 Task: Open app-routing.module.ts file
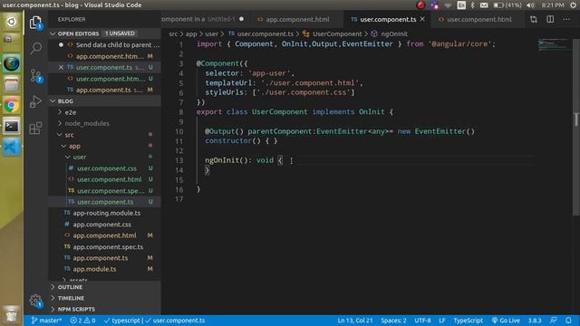[107, 214]
